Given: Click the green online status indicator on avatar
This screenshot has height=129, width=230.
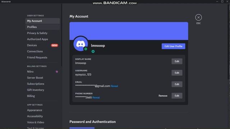Looking at the screenshot, I should (x=86, y=49).
